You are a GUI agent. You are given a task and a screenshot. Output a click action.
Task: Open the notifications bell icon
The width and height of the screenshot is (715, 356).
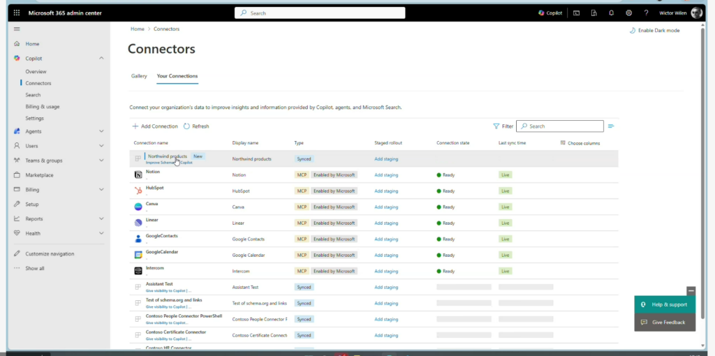click(612, 13)
